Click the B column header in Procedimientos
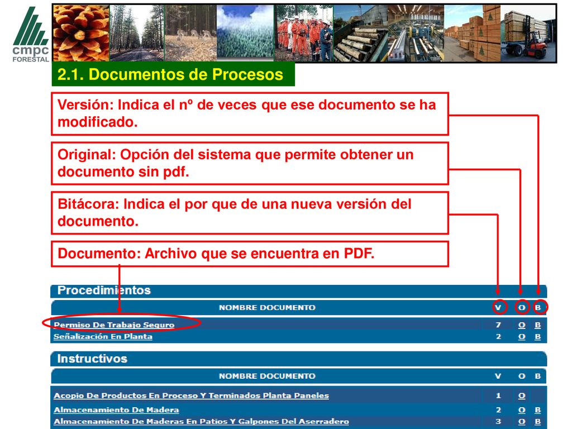572x429 pixels. 538,308
